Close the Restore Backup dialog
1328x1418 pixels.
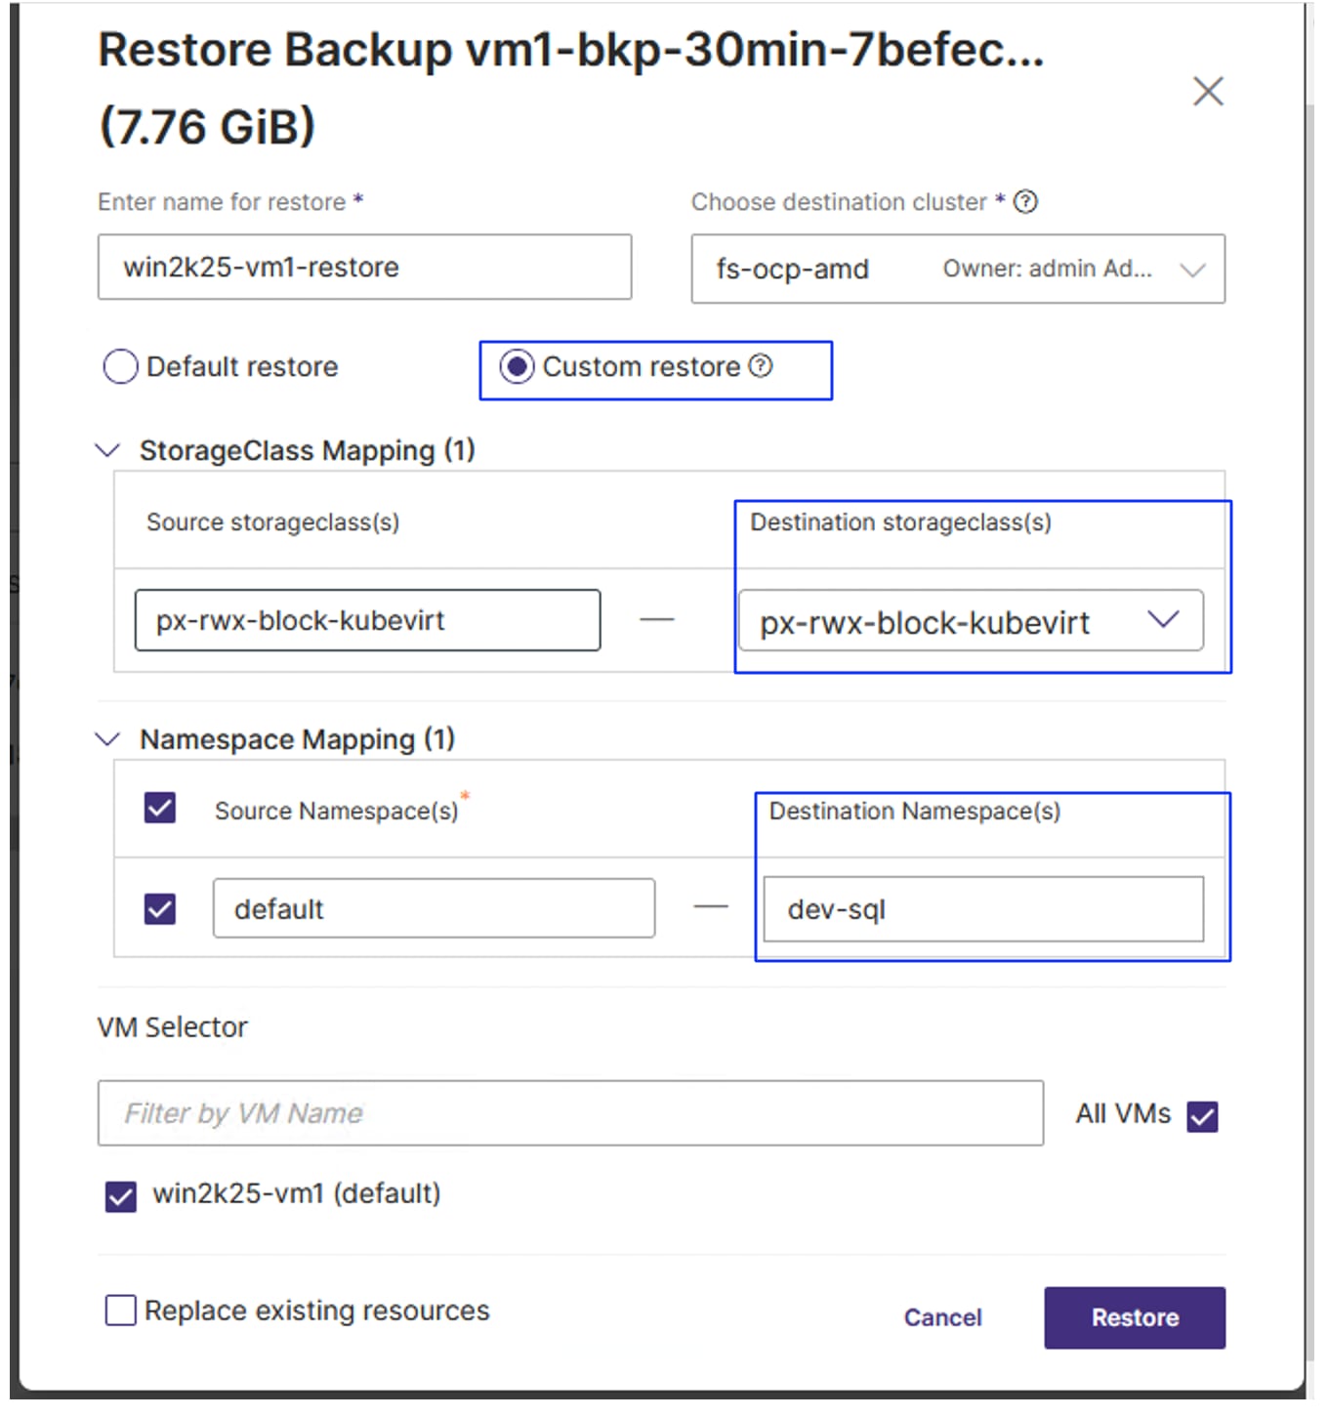coord(1208,91)
